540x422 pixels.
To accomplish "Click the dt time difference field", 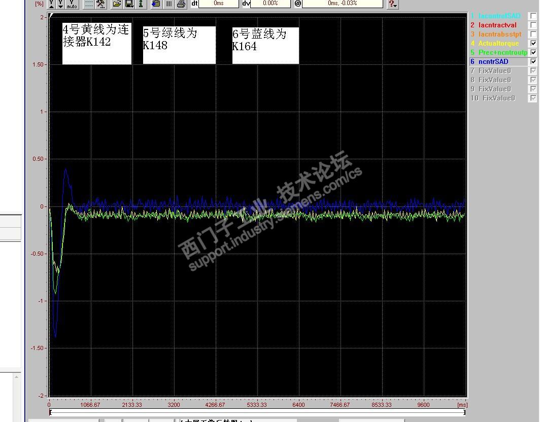I will point(219,4).
